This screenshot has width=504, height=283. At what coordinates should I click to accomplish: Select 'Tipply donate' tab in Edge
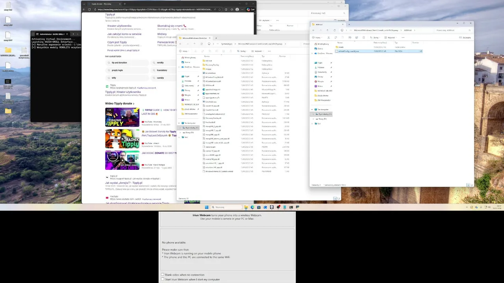[104, 4]
